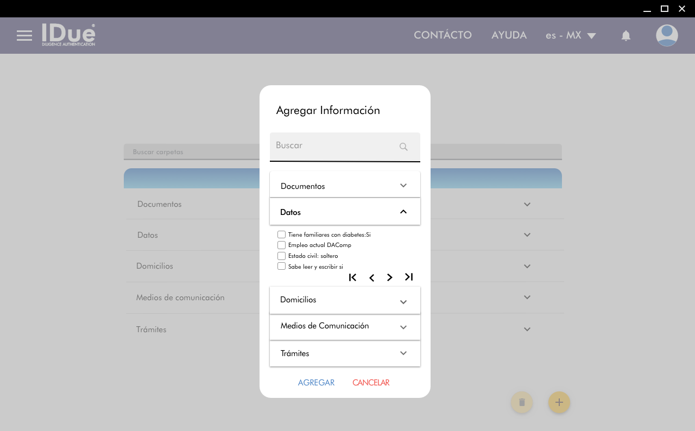The width and height of the screenshot is (695, 431).
Task: Click the yellow plus add button
Action: click(559, 403)
